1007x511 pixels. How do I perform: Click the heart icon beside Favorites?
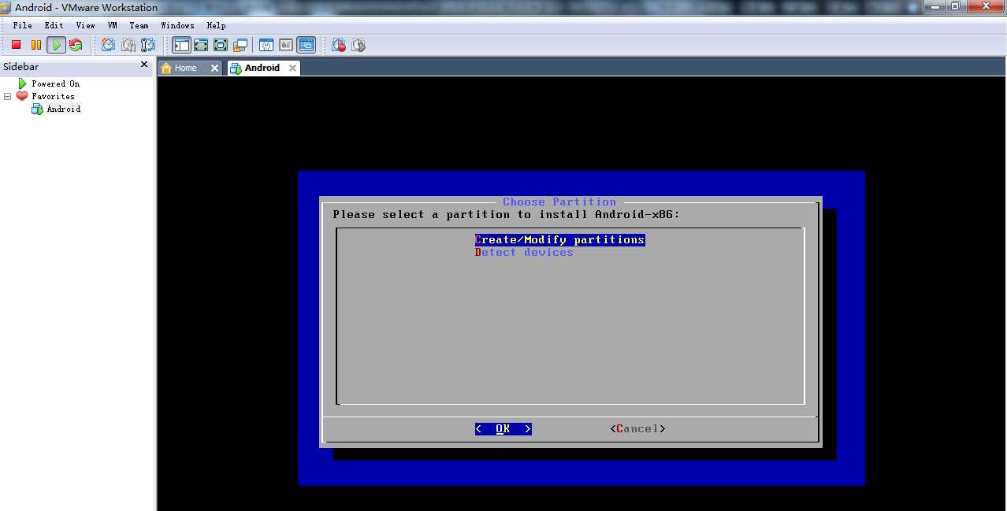[22, 96]
